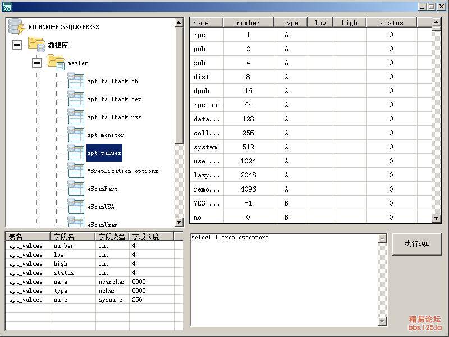449x337 pixels.
Task: Click the 数据库 folder icon
Action: (x=36, y=44)
